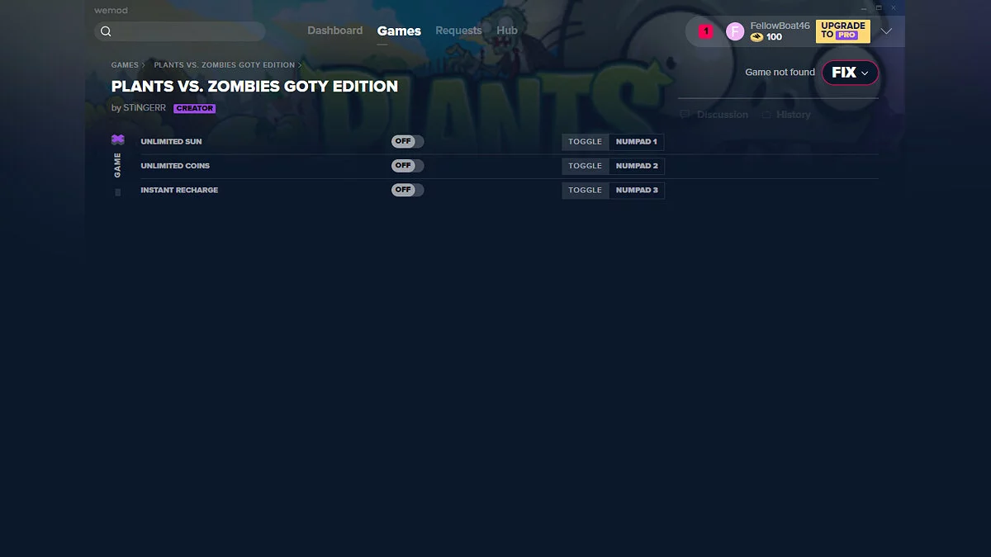Viewport: 991px width, 557px height.
Task: Open the Requests tab
Action: 458,31
